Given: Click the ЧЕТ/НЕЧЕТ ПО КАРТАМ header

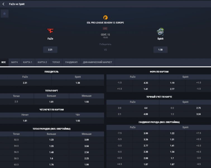Looking at the screenshot, I should 52,109.
